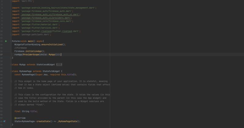
Task: Click 'ensureInitialized' method call
Action: [52, 45]
